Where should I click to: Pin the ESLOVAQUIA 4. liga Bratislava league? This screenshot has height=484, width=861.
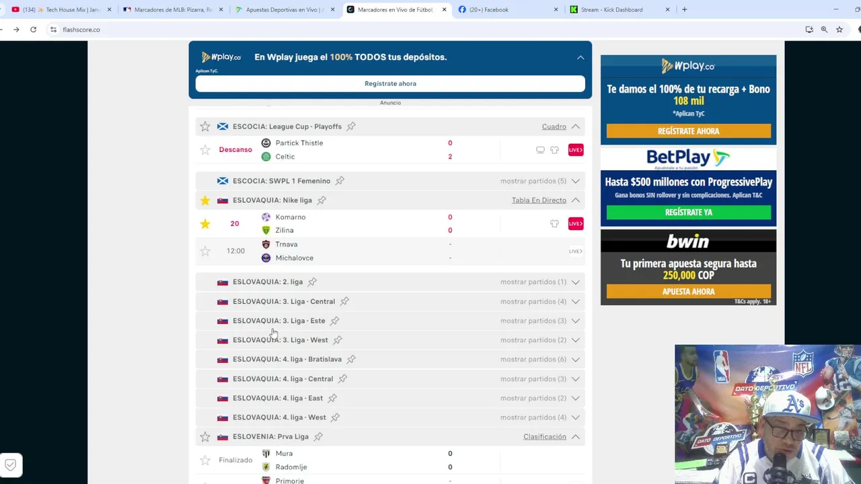pyautogui.click(x=351, y=359)
